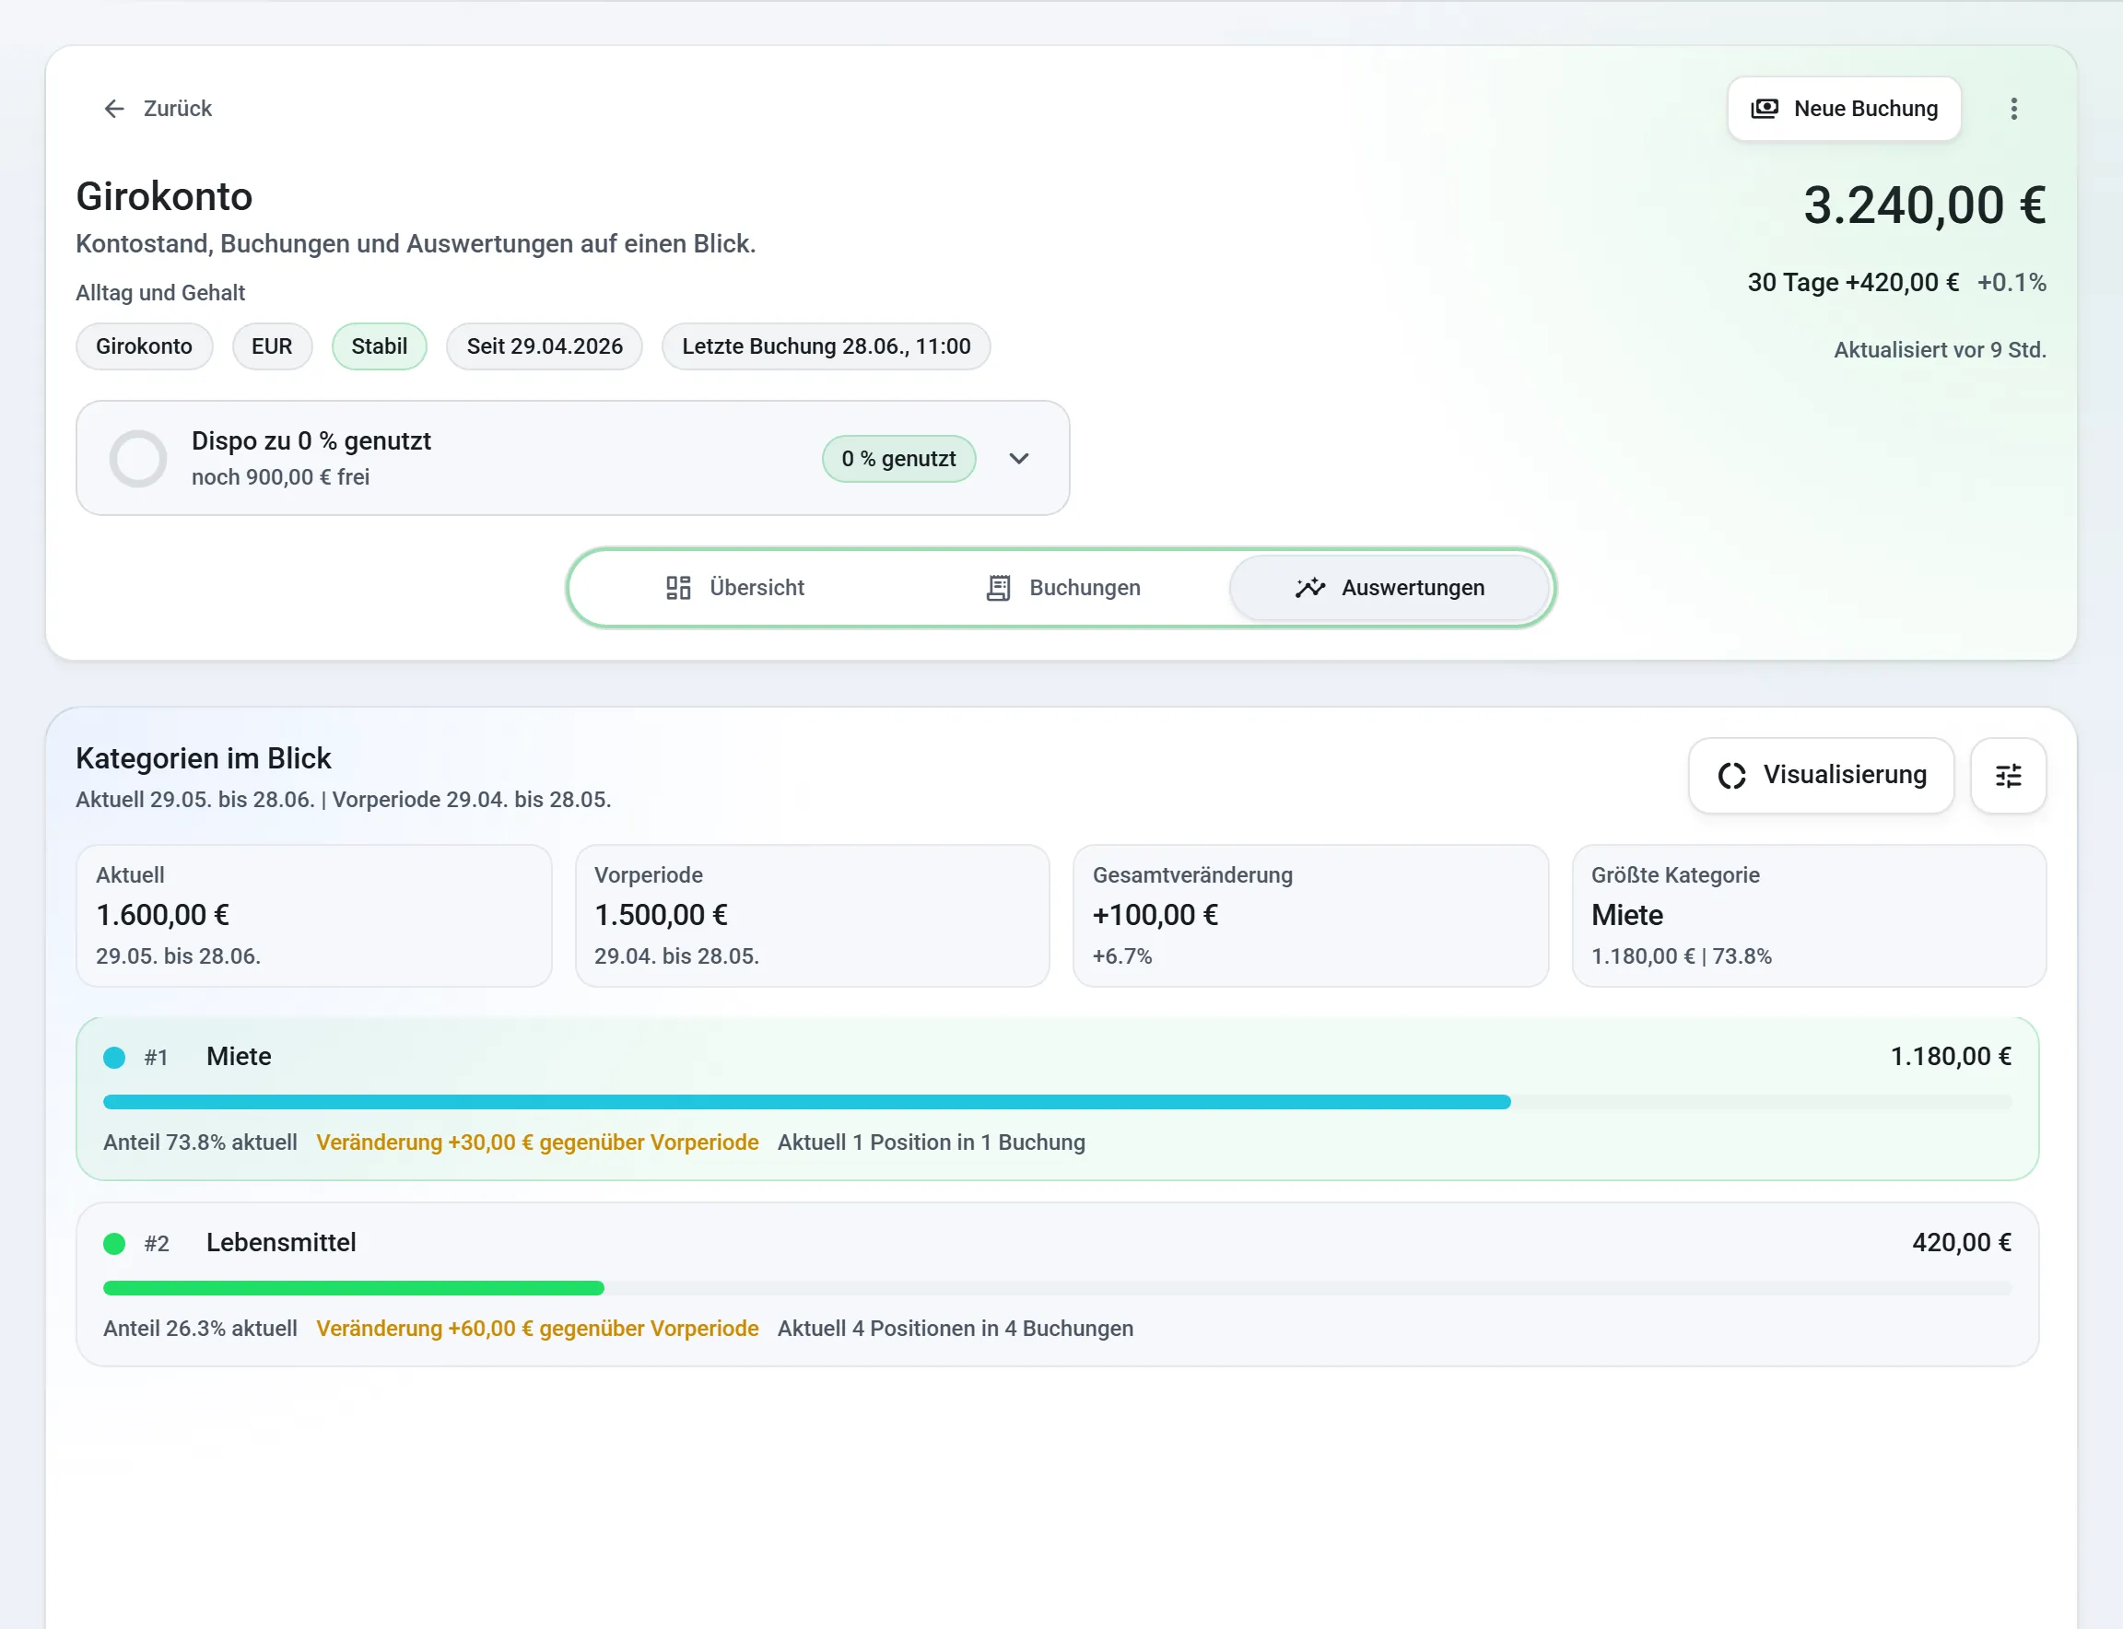Click the Lebensmittel share progress bar
The image size is (2123, 1629).
pyautogui.click(x=1057, y=1288)
